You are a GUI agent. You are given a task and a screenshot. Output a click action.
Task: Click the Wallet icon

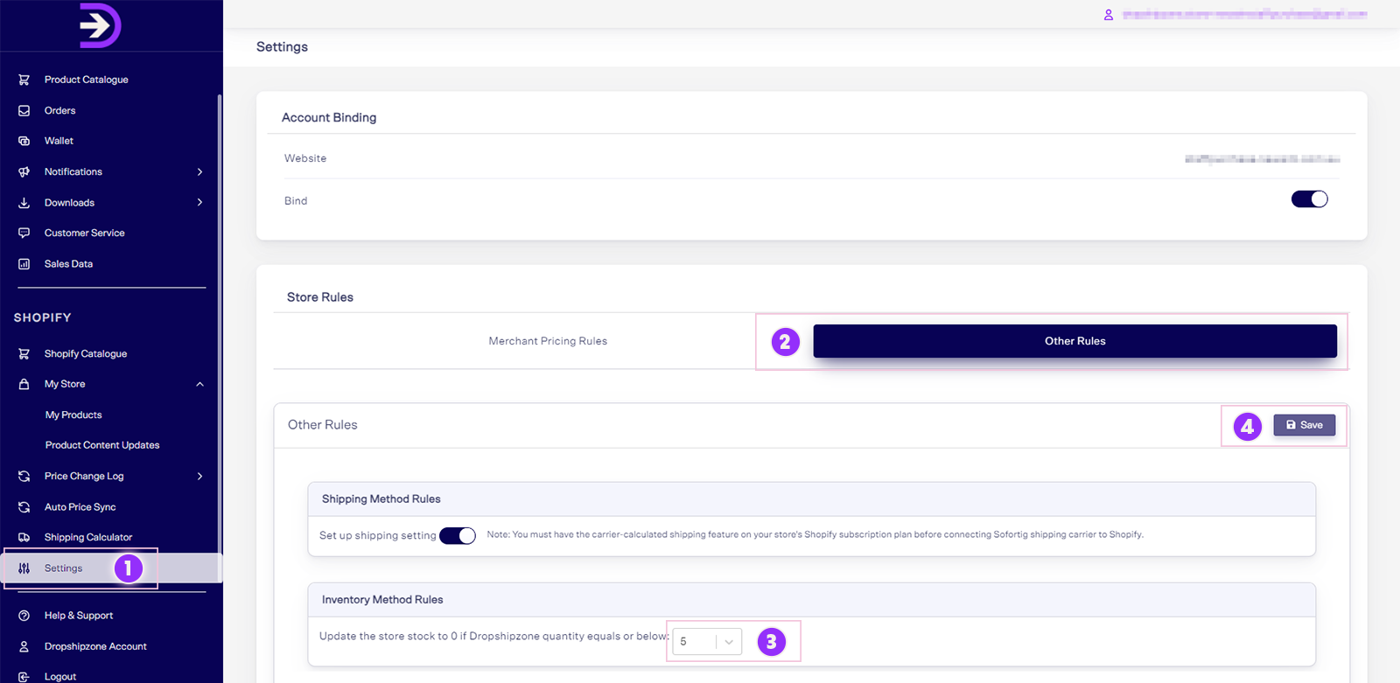tap(24, 141)
